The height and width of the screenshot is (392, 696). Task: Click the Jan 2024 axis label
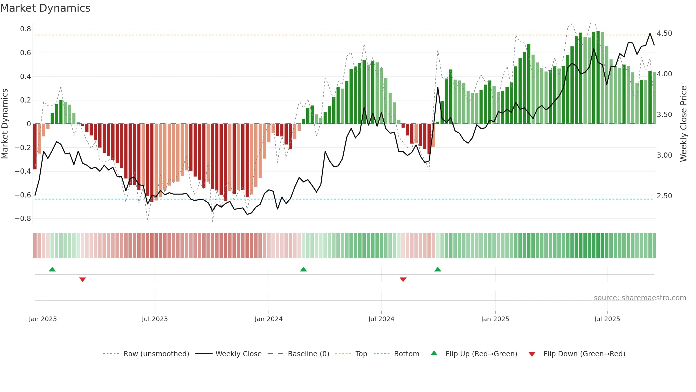[x=269, y=319]
